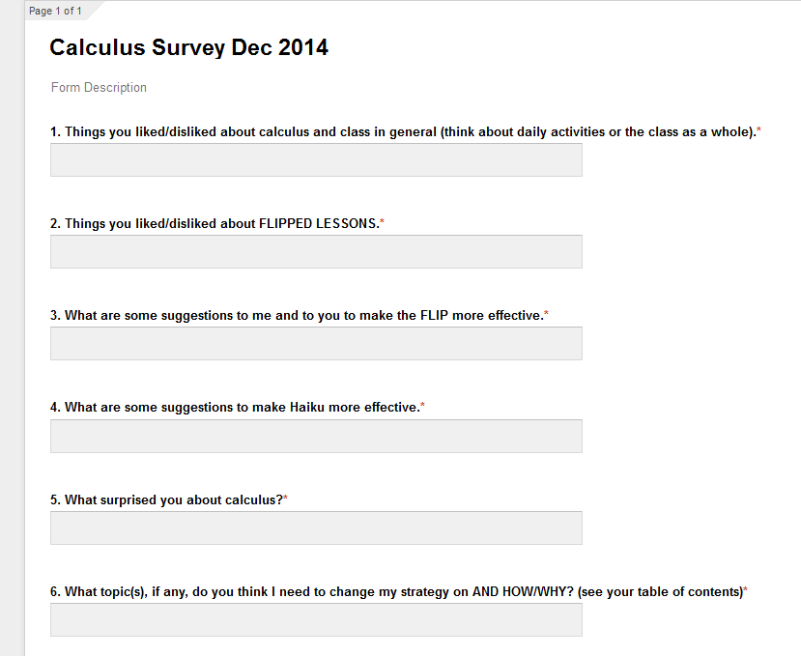801x656 pixels.
Task: Click the Haiku suggestions answer field
Action: coord(316,436)
